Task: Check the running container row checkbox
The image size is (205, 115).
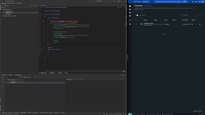Action: pyautogui.click(x=136, y=24)
